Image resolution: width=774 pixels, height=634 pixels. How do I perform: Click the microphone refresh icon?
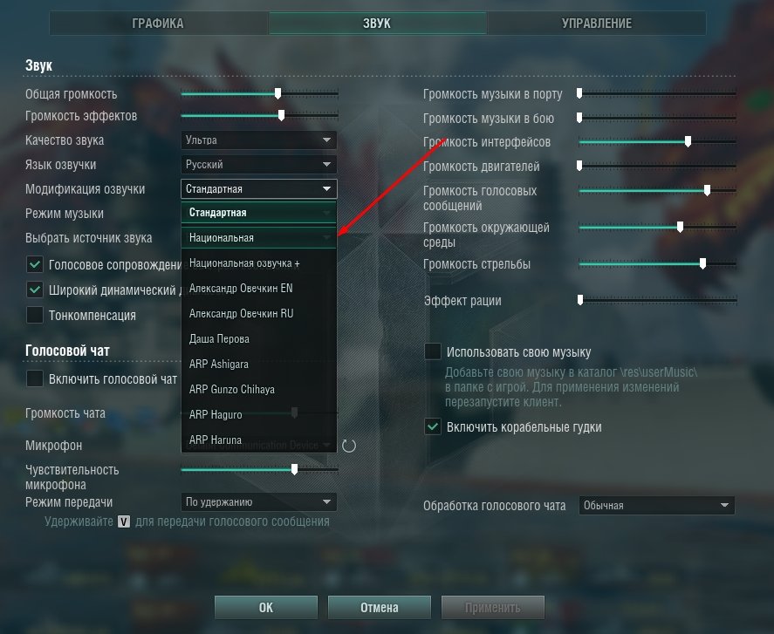coord(348,446)
